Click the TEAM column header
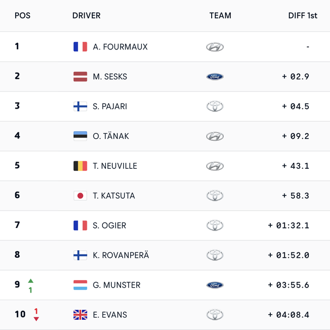Viewport: 330px width, 330px height. 220,16
